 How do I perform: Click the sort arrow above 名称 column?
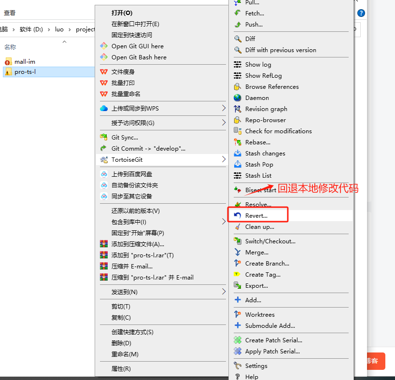tap(65, 42)
